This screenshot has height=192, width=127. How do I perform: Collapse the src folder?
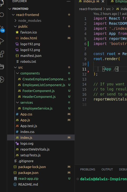pos(15,68)
